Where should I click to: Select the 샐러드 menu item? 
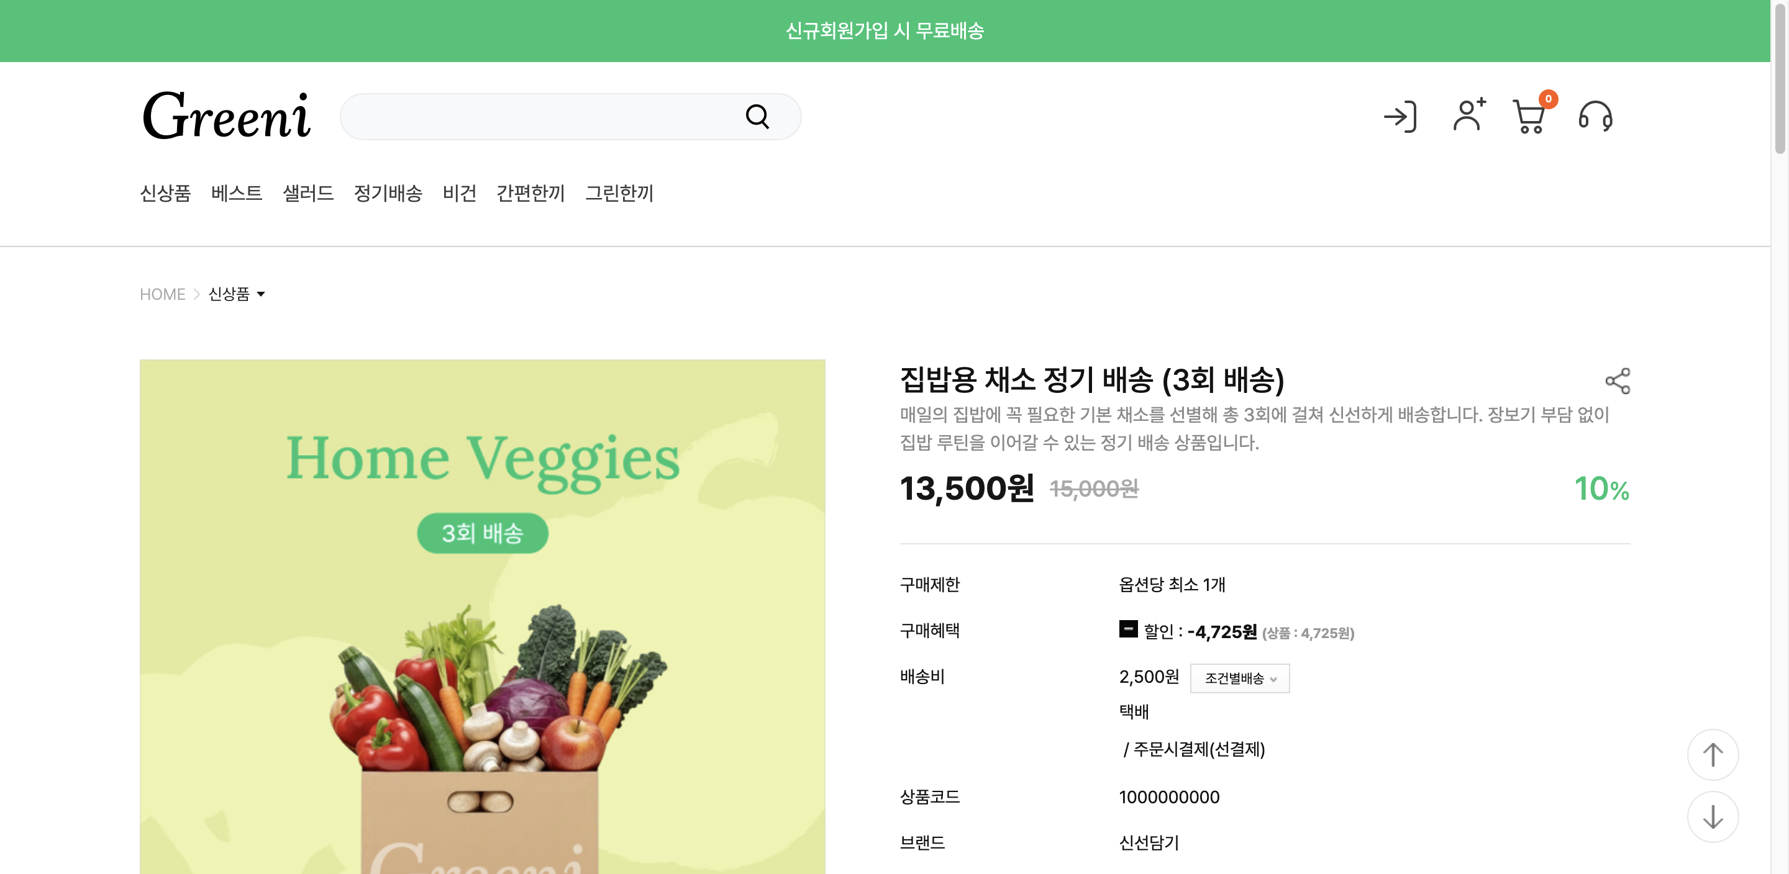(307, 193)
